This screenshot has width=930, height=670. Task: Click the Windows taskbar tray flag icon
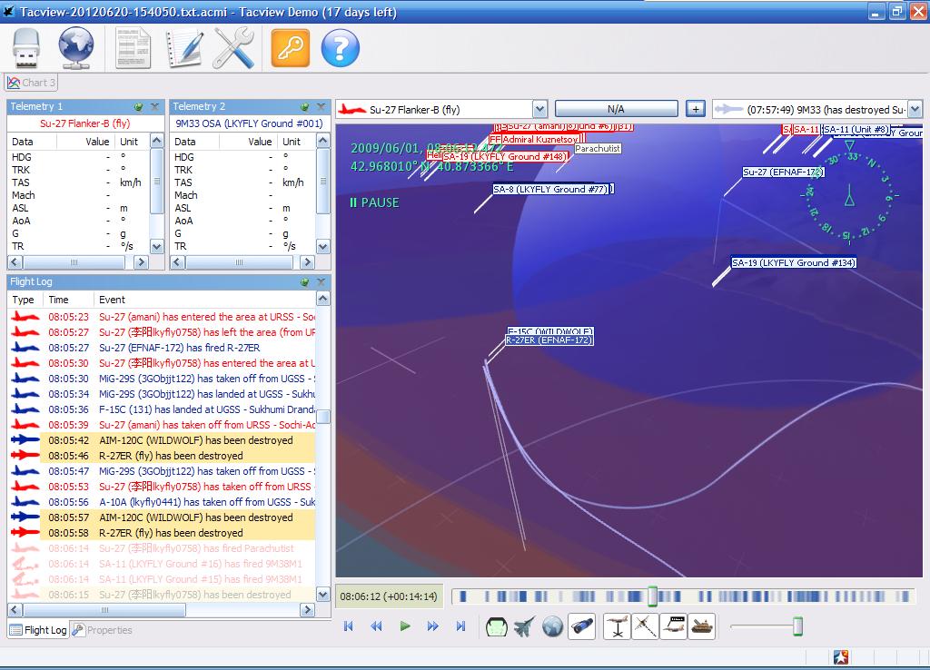[841, 657]
